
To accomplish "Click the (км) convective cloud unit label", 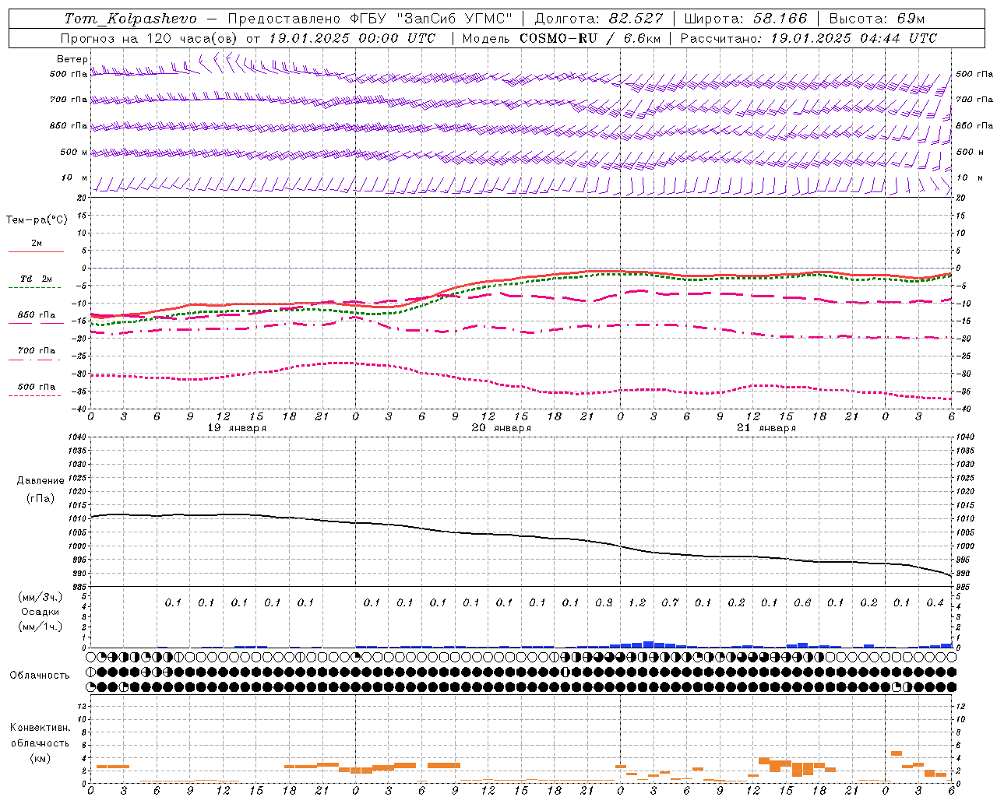I will (41, 758).
